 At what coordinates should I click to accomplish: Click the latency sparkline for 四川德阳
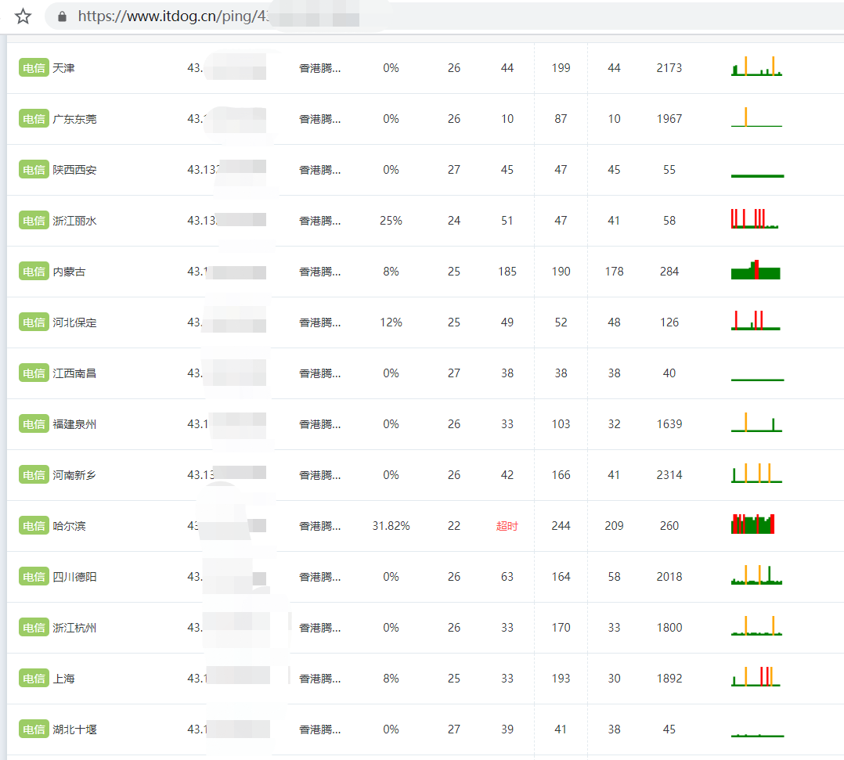coord(756,576)
